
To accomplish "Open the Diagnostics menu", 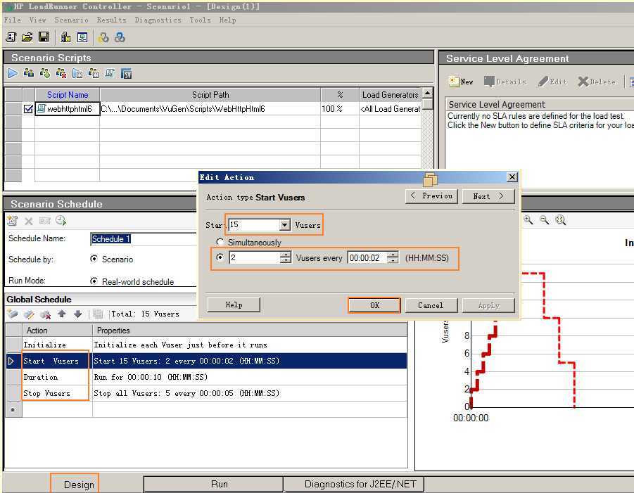I will [158, 20].
